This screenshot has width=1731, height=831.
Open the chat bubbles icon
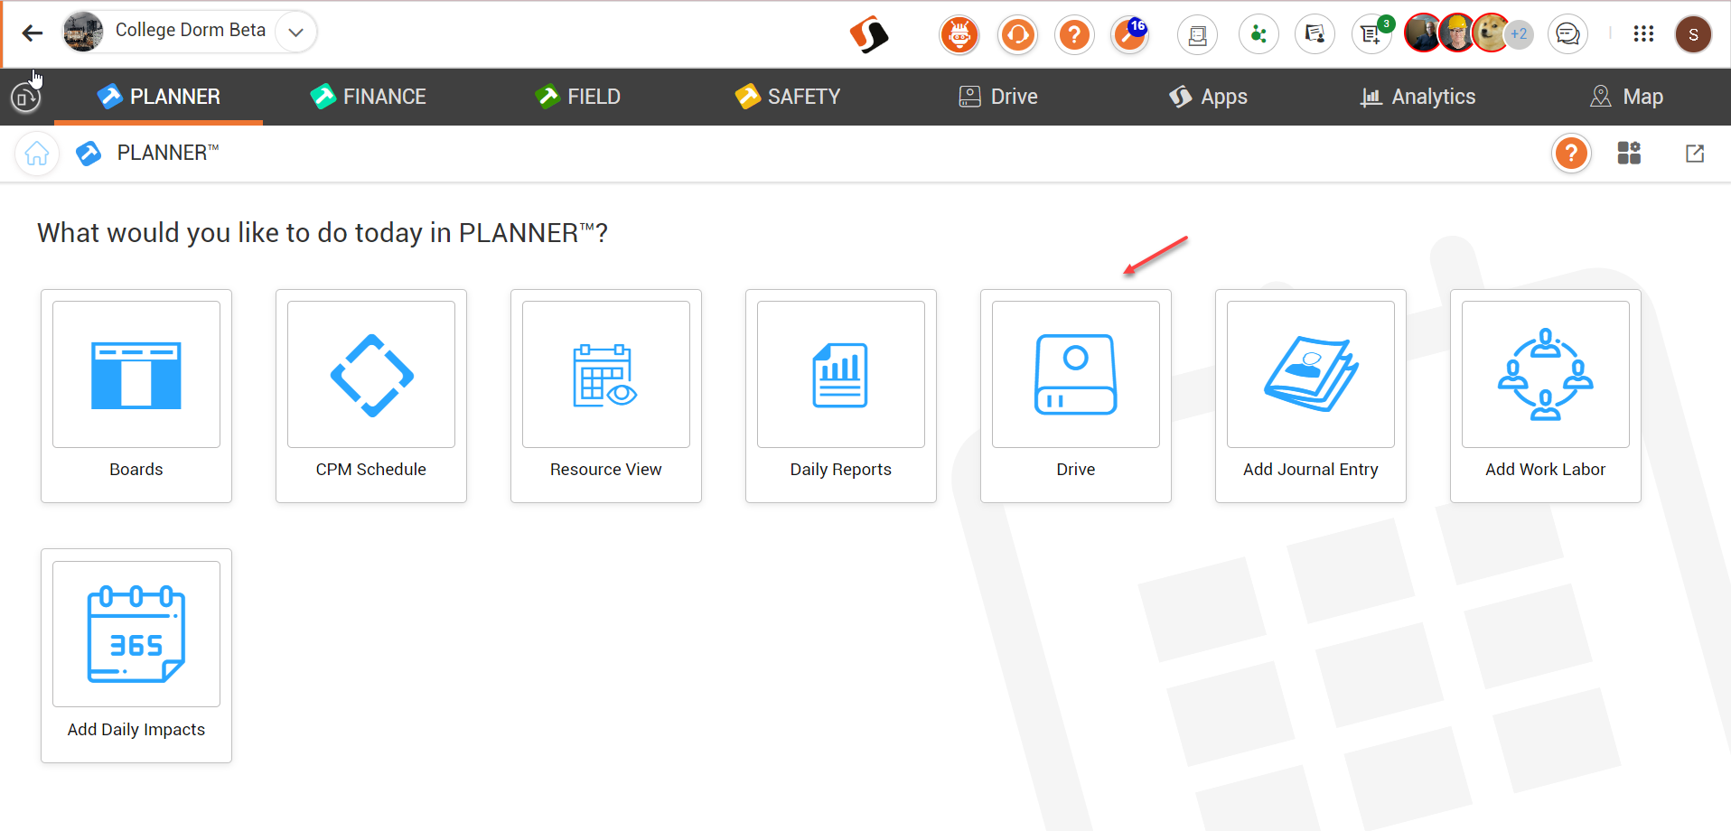pyautogui.click(x=1567, y=35)
